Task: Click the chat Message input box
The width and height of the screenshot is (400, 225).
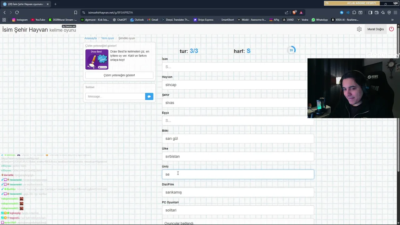Action: [115, 97]
